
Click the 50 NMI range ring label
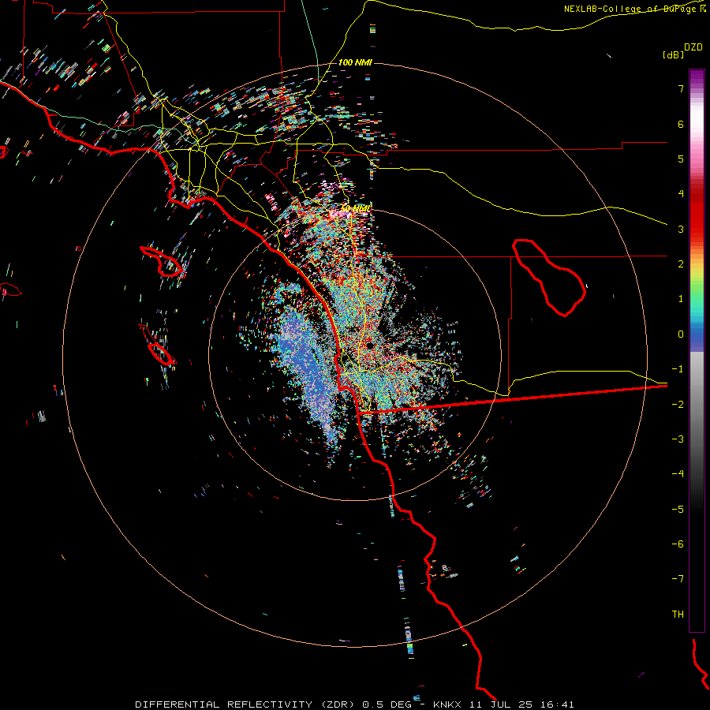click(356, 208)
